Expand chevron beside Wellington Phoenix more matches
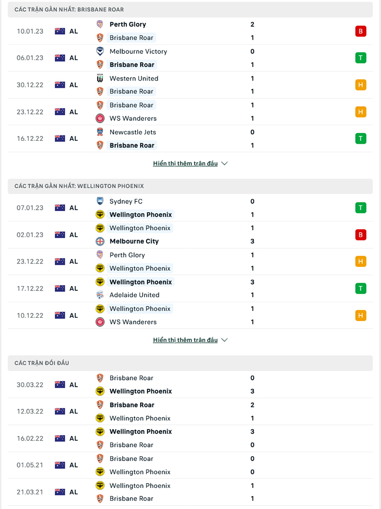 click(x=224, y=340)
